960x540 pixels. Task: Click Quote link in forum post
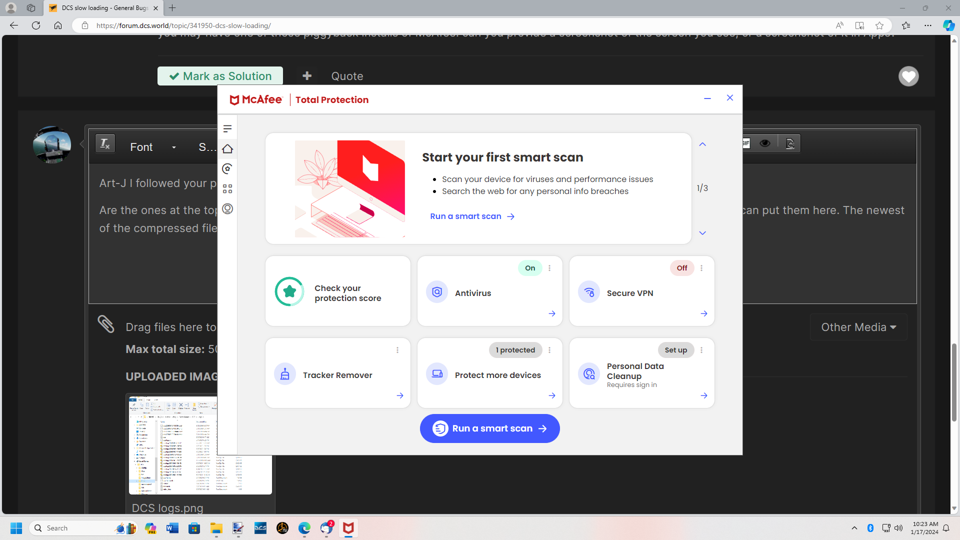tap(347, 76)
